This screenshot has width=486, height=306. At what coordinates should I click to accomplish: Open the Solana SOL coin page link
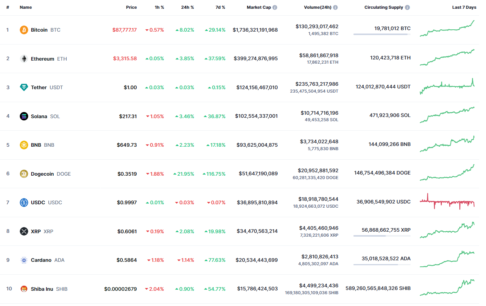(40, 116)
